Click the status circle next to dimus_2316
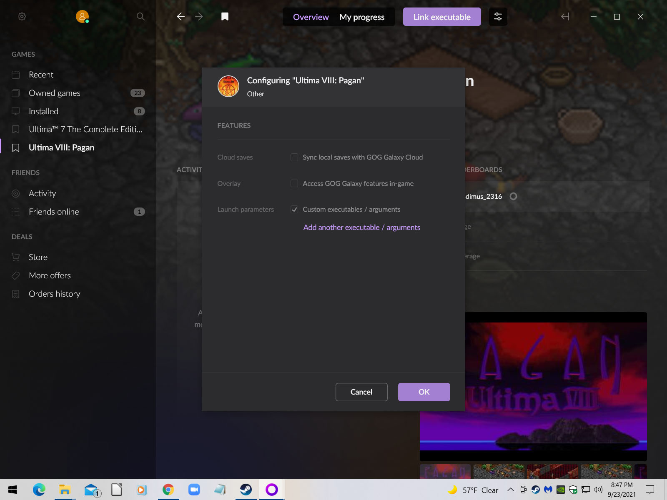The height and width of the screenshot is (500, 667). 514,196
